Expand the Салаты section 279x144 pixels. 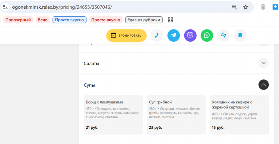(263, 63)
